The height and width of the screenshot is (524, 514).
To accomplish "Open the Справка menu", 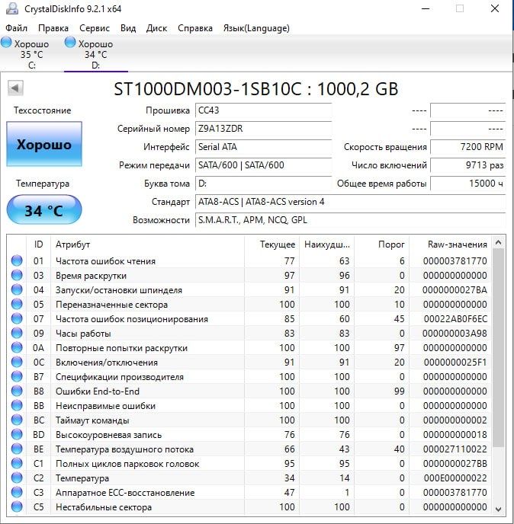I will pos(195,28).
